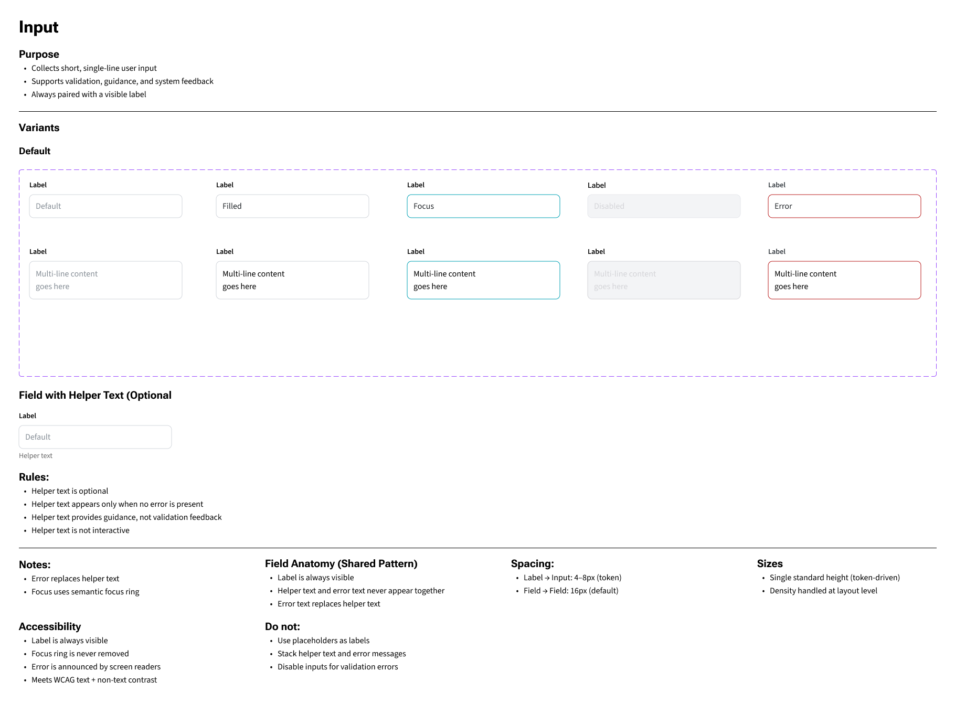Click the 'Do not:' heading
The height and width of the screenshot is (703, 955).
click(282, 626)
